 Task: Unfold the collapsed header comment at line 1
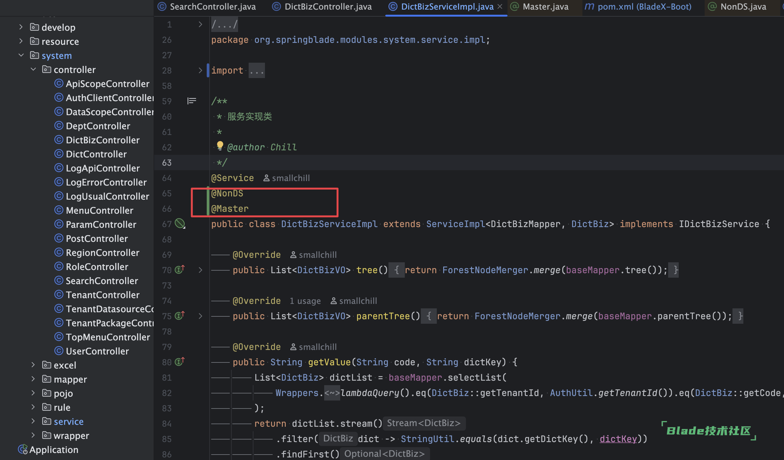[200, 24]
